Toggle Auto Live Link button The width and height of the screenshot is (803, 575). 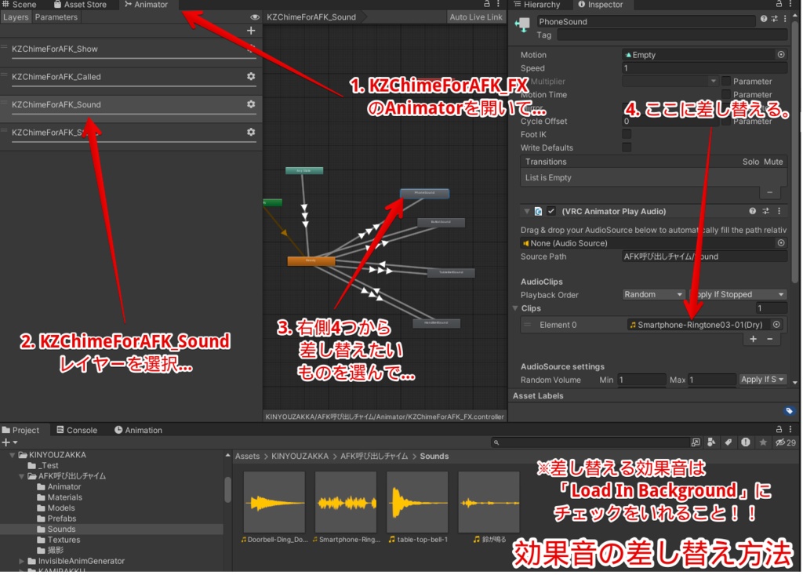(x=476, y=17)
